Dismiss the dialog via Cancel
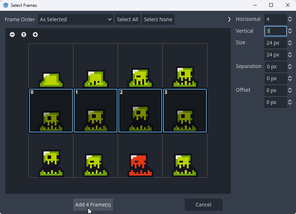This screenshot has width=296, height=214. pos(203,204)
